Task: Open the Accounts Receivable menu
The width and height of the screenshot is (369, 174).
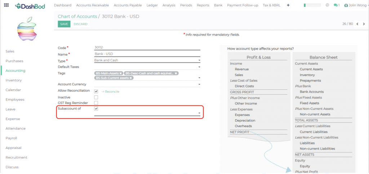Action: pos(92,5)
